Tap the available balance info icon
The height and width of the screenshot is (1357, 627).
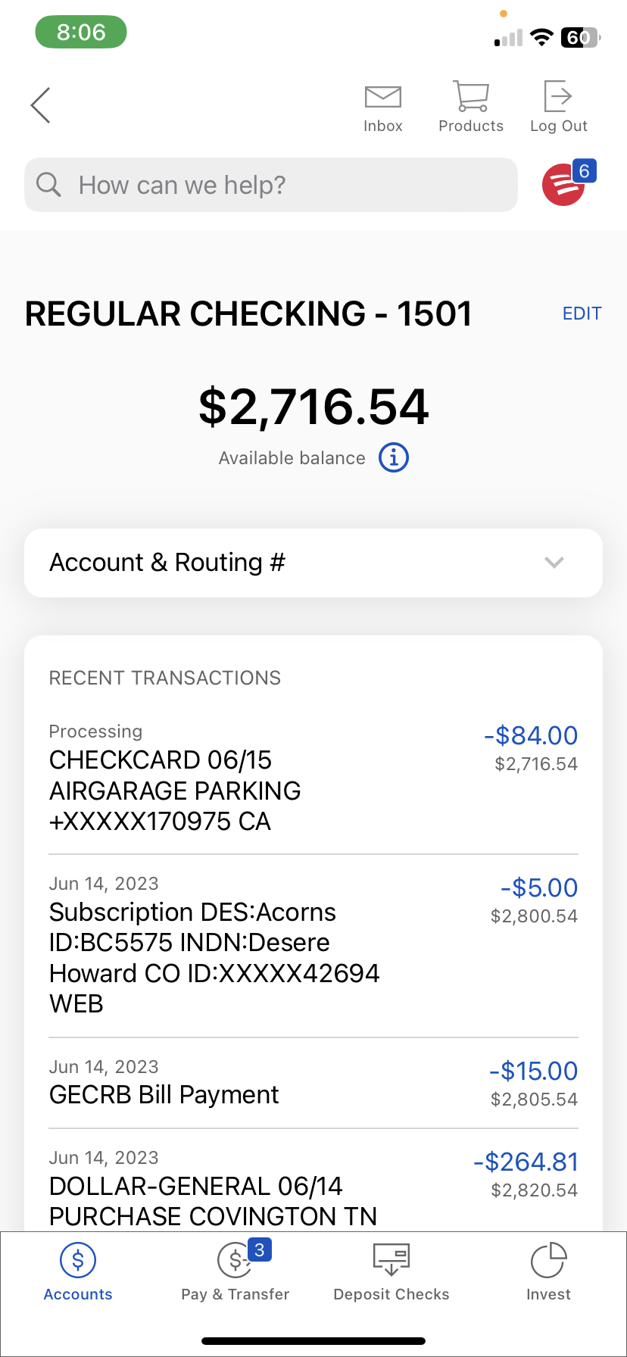coord(394,457)
